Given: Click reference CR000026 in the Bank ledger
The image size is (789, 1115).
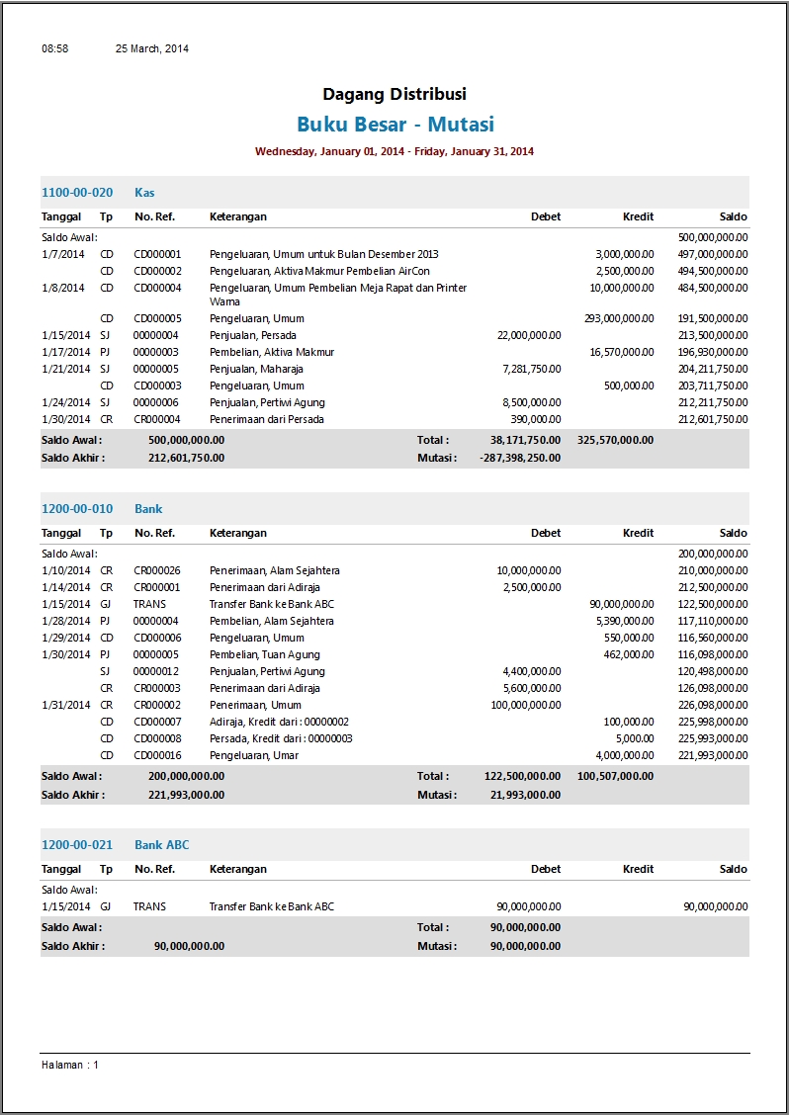Looking at the screenshot, I should (x=157, y=570).
